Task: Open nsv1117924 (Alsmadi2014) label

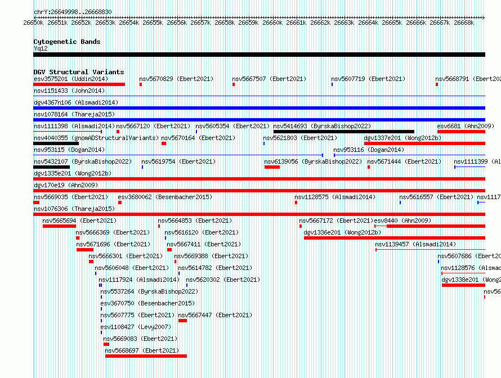Action: (139, 280)
